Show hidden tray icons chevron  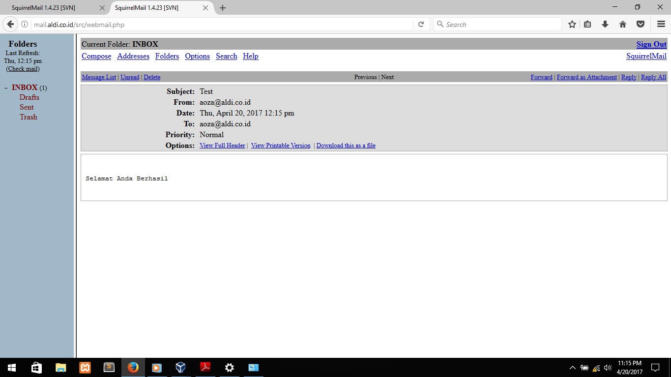(x=572, y=368)
